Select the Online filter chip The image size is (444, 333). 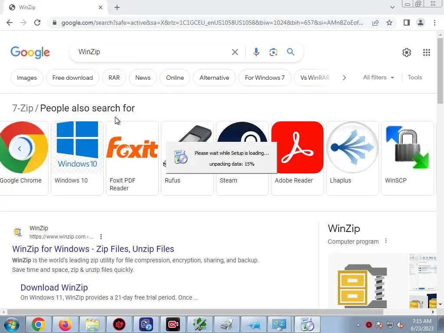tap(175, 78)
